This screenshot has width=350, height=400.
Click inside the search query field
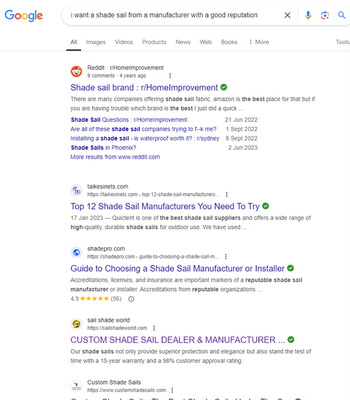tap(164, 15)
